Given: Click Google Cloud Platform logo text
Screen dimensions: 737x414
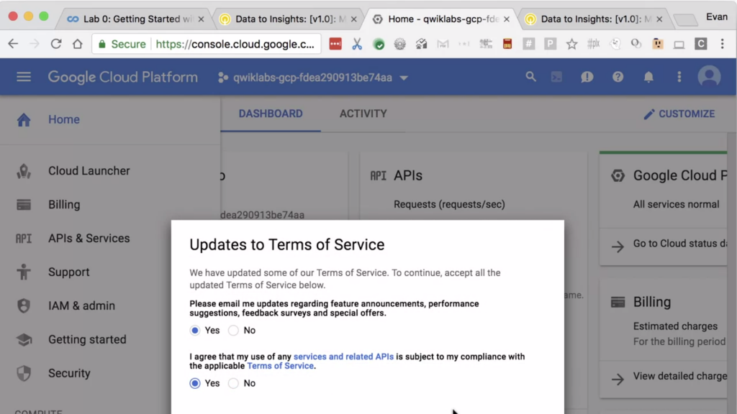Looking at the screenshot, I should (122, 77).
